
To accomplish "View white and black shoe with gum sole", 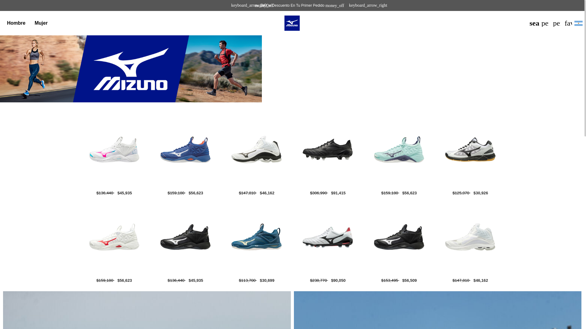I will (470, 150).
